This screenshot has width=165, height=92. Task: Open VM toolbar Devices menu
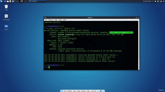[x=84, y=91]
